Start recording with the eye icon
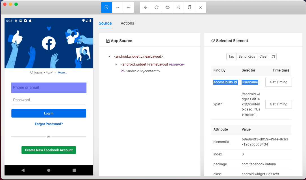This screenshot has height=180, width=306. pyautogui.click(x=168, y=7)
